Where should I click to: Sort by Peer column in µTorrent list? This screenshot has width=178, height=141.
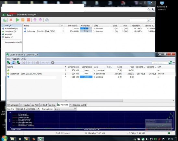click(129, 67)
